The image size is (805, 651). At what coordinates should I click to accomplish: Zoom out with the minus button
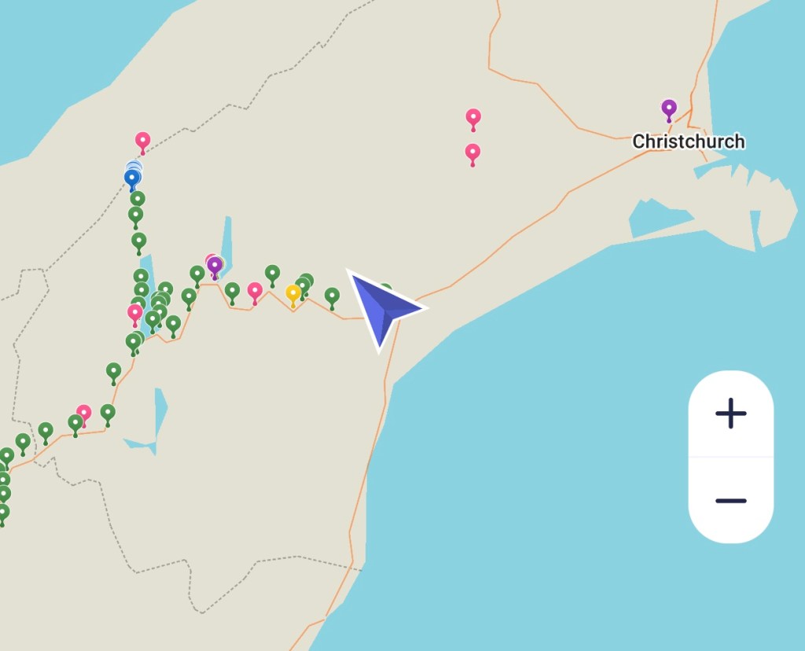(730, 501)
